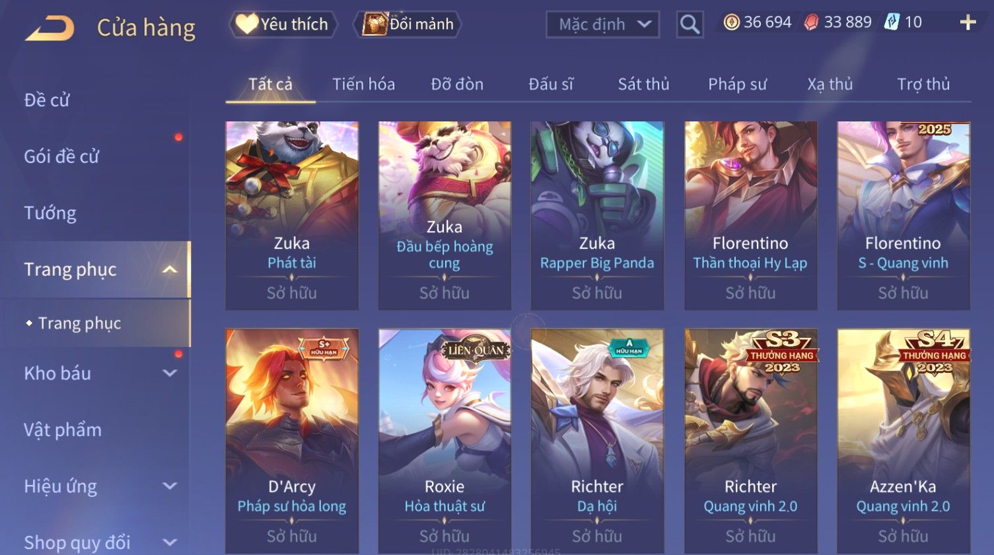The width and height of the screenshot is (994, 555).
Task: Click the gold coin balance icon
Action: coord(731,22)
